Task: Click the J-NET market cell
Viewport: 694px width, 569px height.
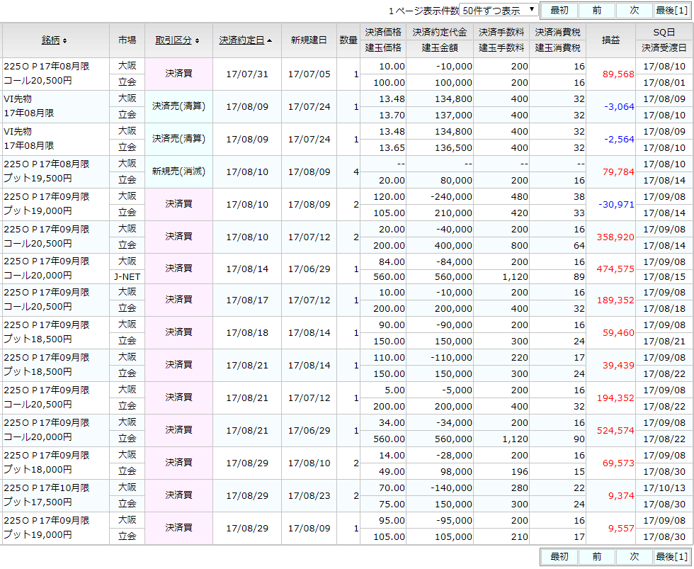Action: (127, 276)
